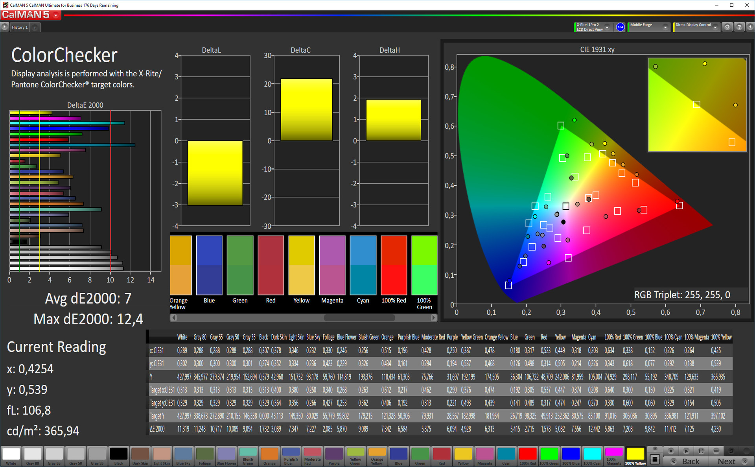Expand the X-Rite i1Pro 2 meter dropdown
The image size is (755, 467).
(x=607, y=27)
